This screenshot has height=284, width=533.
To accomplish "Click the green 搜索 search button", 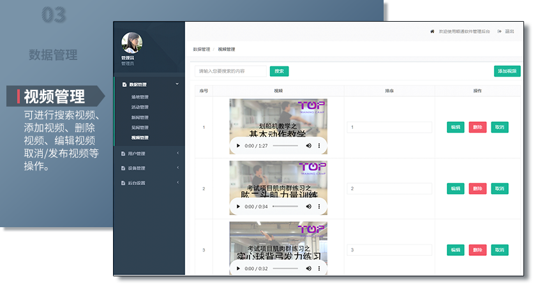I will pyautogui.click(x=279, y=71).
